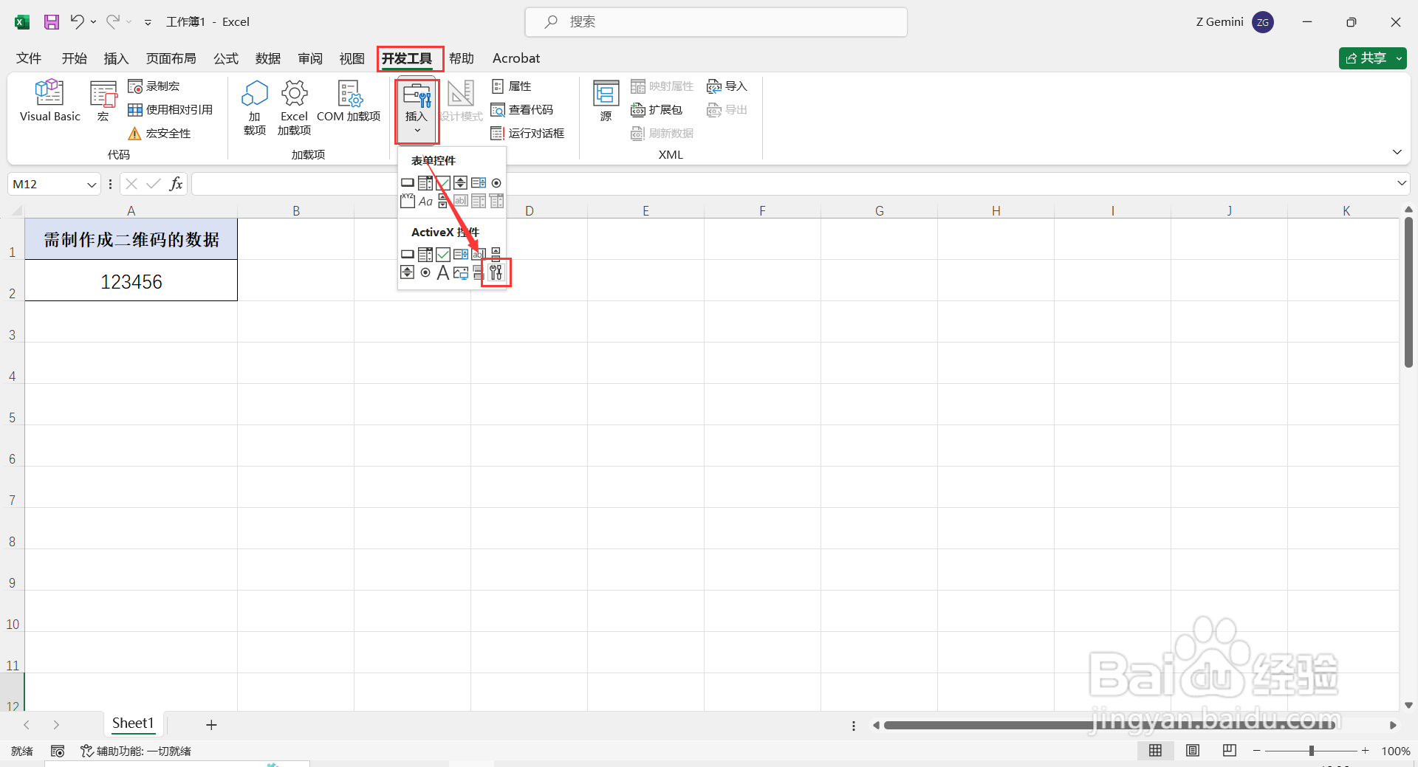Open XML 源 source pane
1418x767 pixels.
coord(606,100)
